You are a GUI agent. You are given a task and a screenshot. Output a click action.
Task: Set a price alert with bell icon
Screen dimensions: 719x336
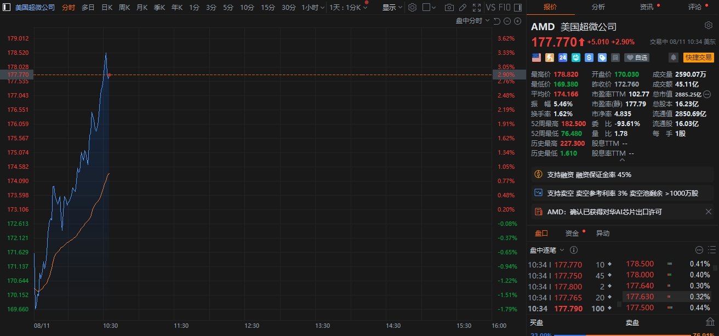[x=673, y=57]
